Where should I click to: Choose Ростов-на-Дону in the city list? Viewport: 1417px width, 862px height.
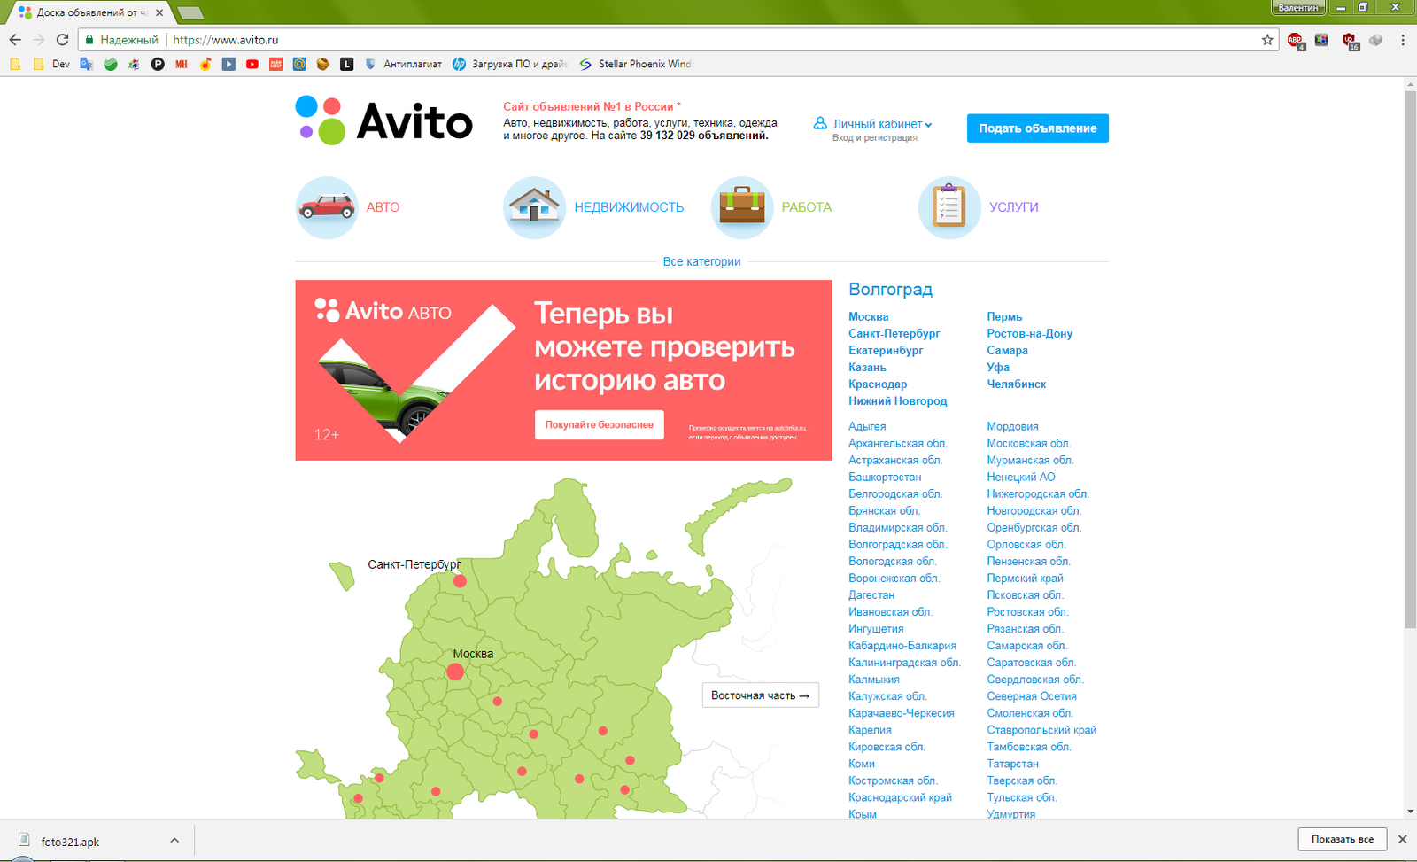[1029, 333]
